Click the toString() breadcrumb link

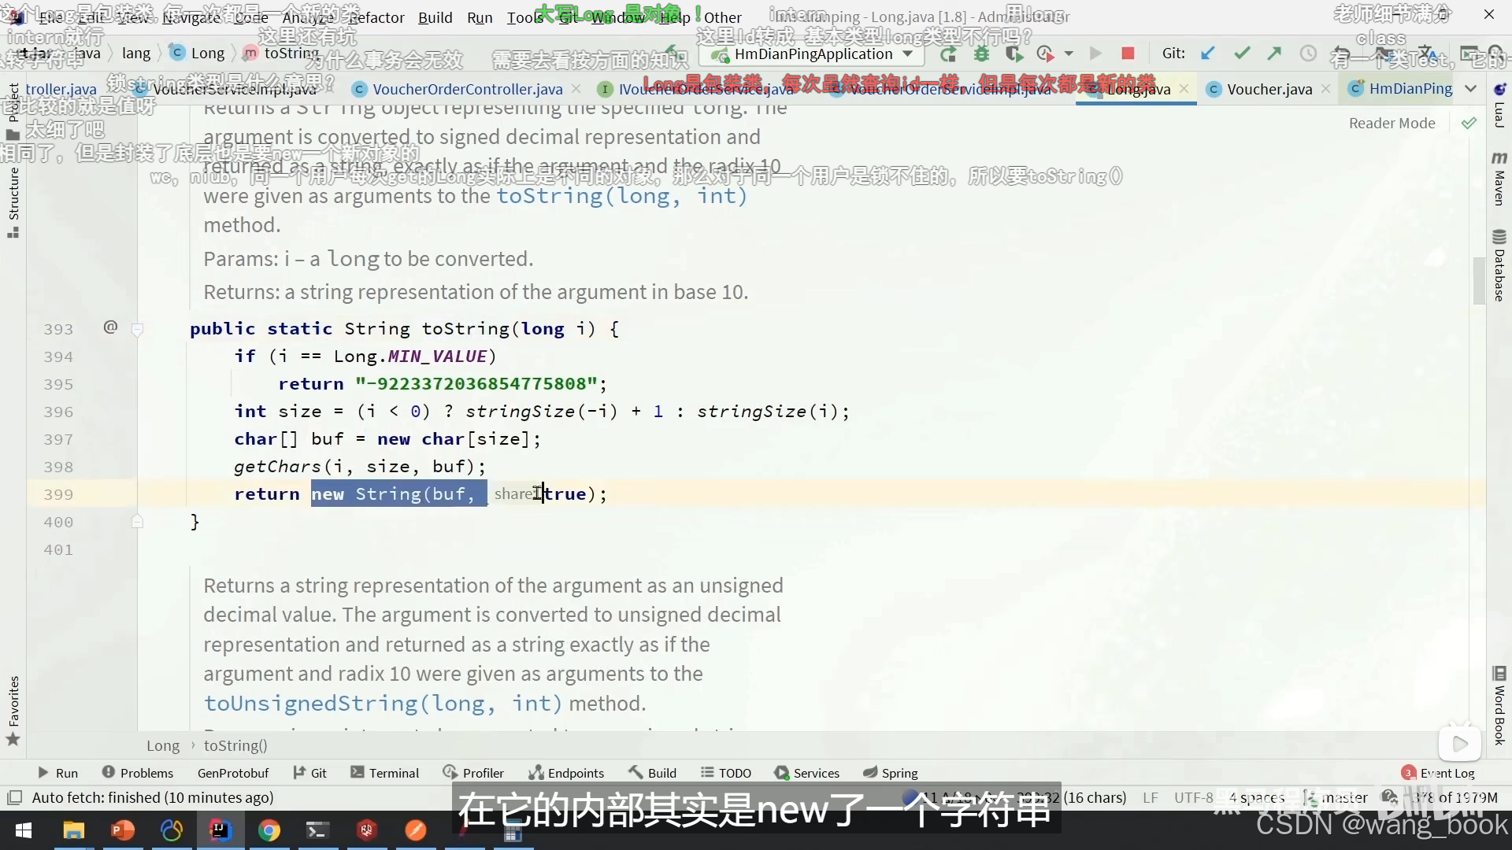tap(235, 745)
